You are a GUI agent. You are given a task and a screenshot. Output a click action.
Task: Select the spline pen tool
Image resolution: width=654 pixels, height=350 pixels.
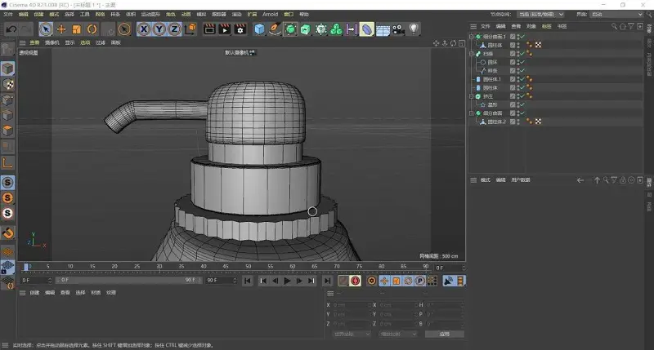[275, 29]
